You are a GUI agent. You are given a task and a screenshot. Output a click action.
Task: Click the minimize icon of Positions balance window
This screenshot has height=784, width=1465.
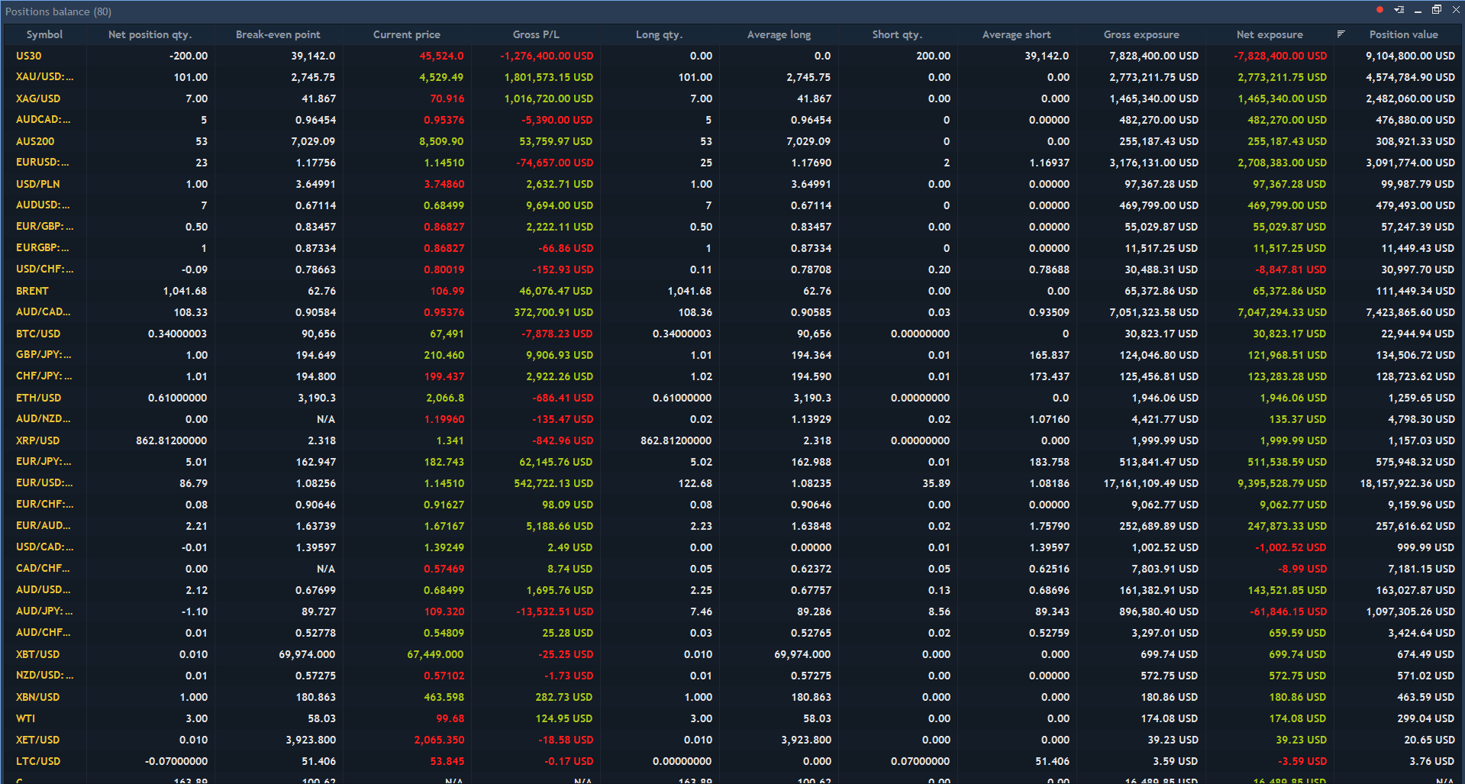[1418, 9]
